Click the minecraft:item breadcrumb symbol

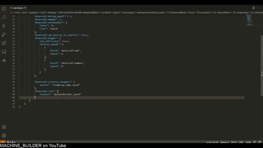[222, 13]
